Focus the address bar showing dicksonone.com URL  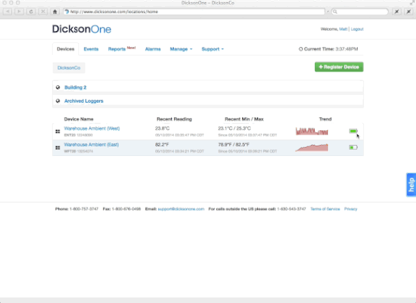[x=194, y=12]
